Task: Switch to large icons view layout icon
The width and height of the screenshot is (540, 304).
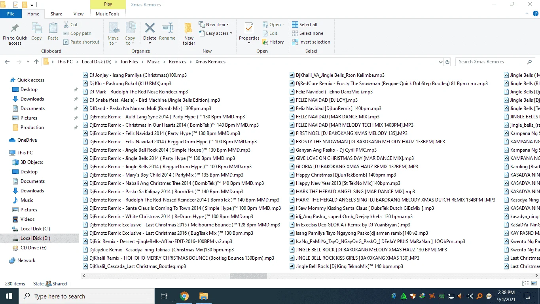Action: pyautogui.click(x=534, y=283)
